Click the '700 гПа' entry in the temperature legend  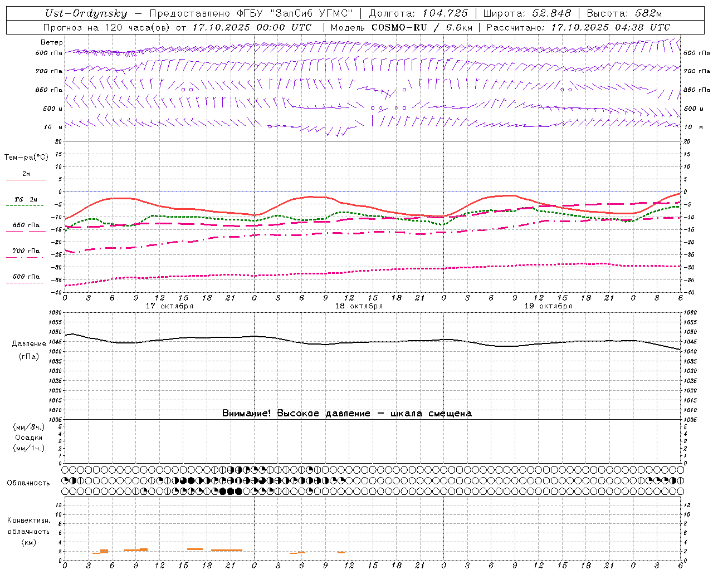click(x=26, y=250)
